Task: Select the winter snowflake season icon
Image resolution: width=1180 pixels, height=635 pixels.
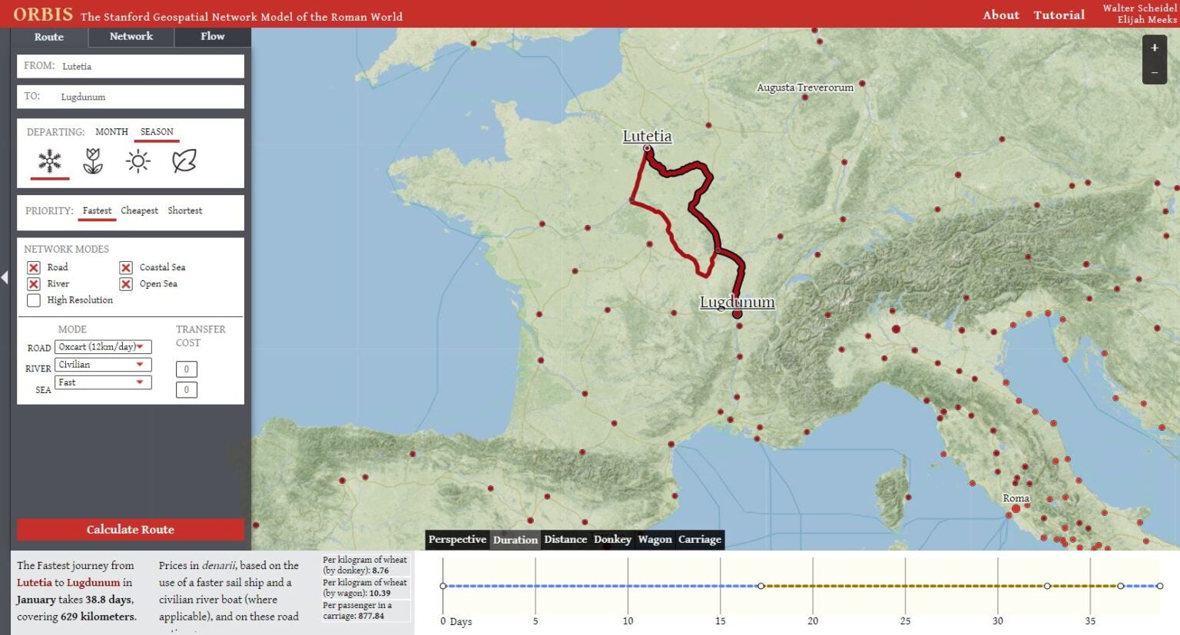Action: coord(48,161)
